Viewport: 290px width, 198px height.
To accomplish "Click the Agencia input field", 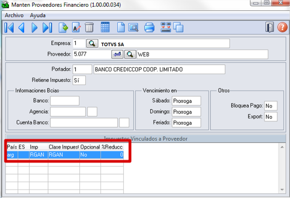I will [68, 112].
